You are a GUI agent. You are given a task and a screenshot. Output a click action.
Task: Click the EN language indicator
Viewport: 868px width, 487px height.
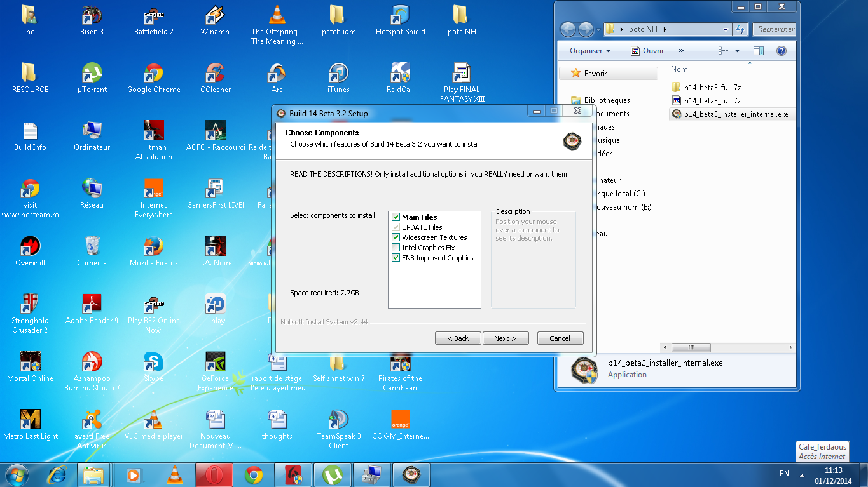coord(784,474)
